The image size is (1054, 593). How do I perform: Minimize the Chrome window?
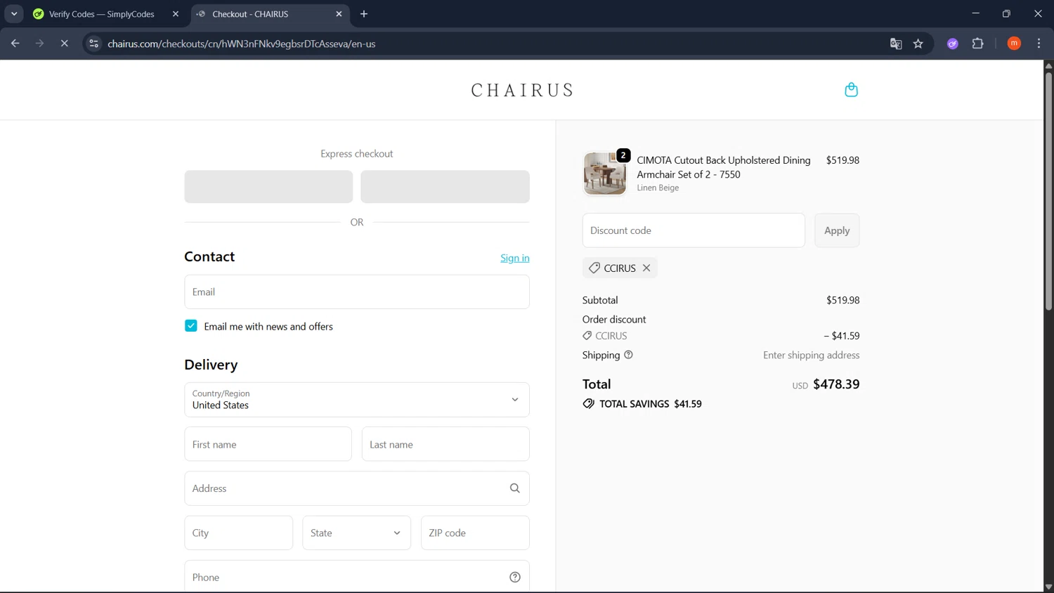(975, 13)
